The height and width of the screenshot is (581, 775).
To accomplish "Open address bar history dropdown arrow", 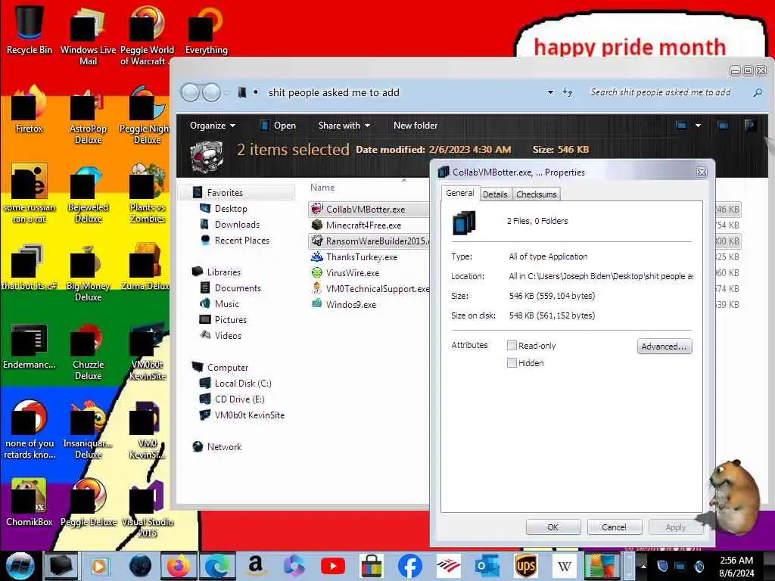I will (x=550, y=92).
